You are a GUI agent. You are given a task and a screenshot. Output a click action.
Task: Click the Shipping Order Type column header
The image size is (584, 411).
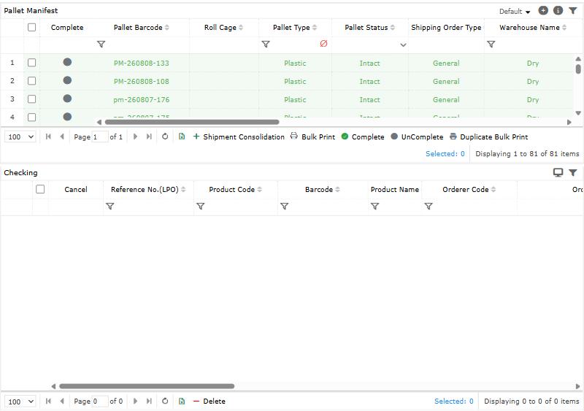(446, 28)
